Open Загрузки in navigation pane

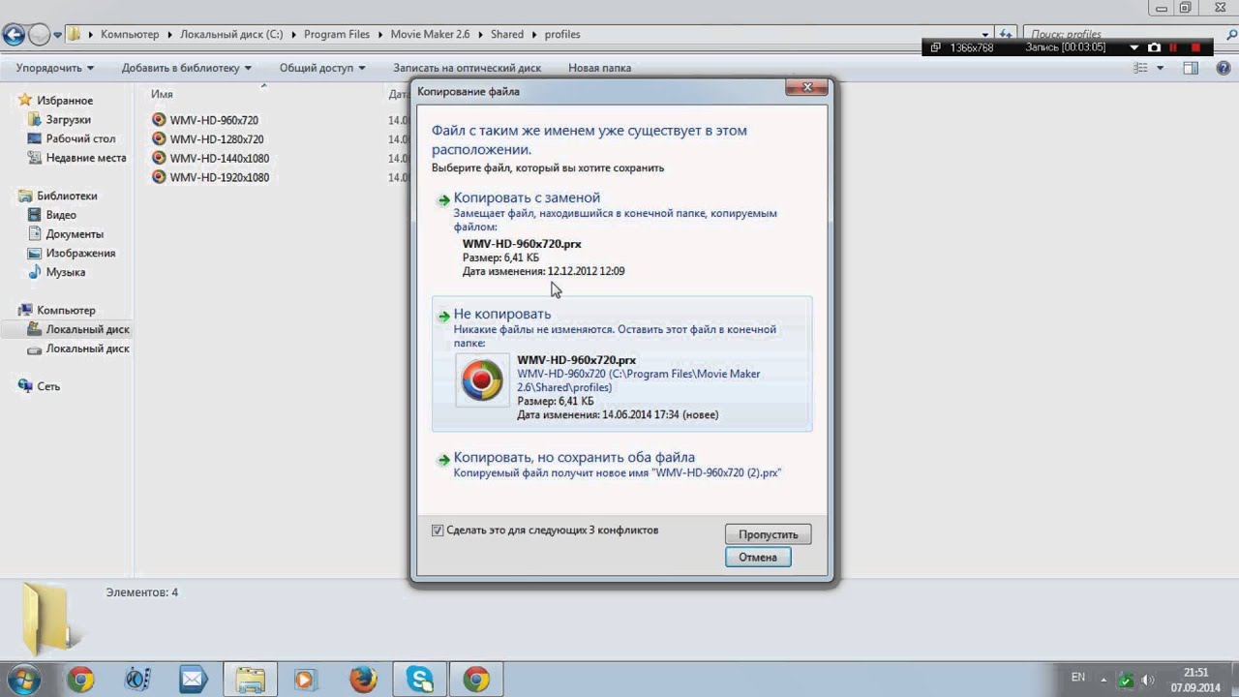click(x=68, y=120)
